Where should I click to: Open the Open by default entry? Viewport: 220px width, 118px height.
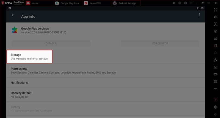click(x=106, y=95)
